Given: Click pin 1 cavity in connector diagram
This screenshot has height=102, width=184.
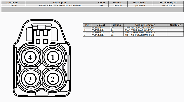Looking at the screenshot, I should coord(53,57).
